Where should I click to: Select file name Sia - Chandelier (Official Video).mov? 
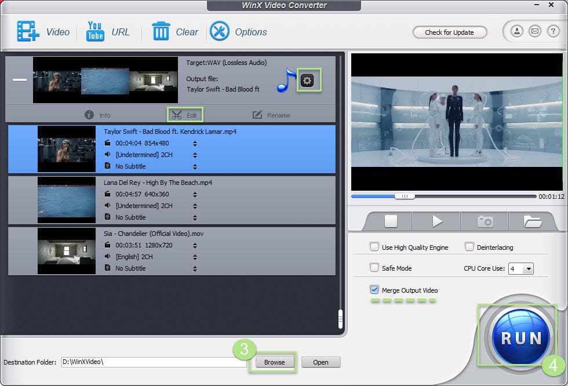point(154,234)
